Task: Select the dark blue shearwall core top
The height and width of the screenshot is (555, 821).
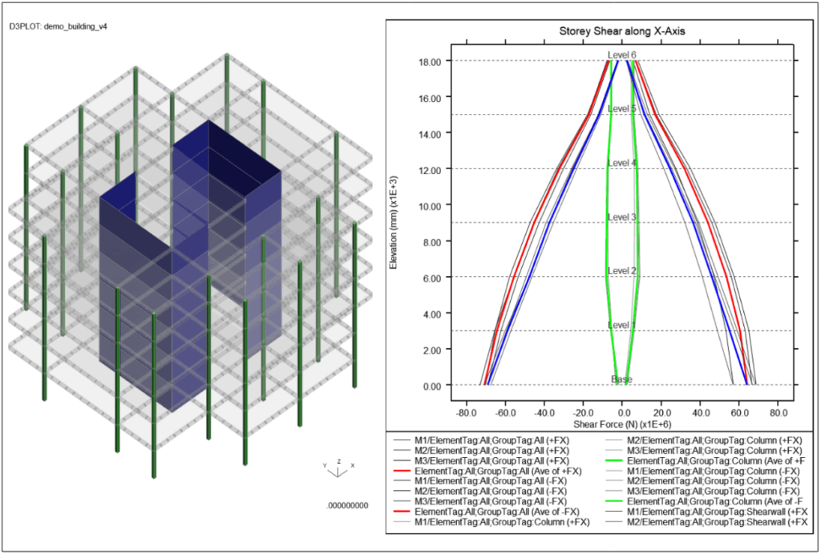Action: click(229, 150)
